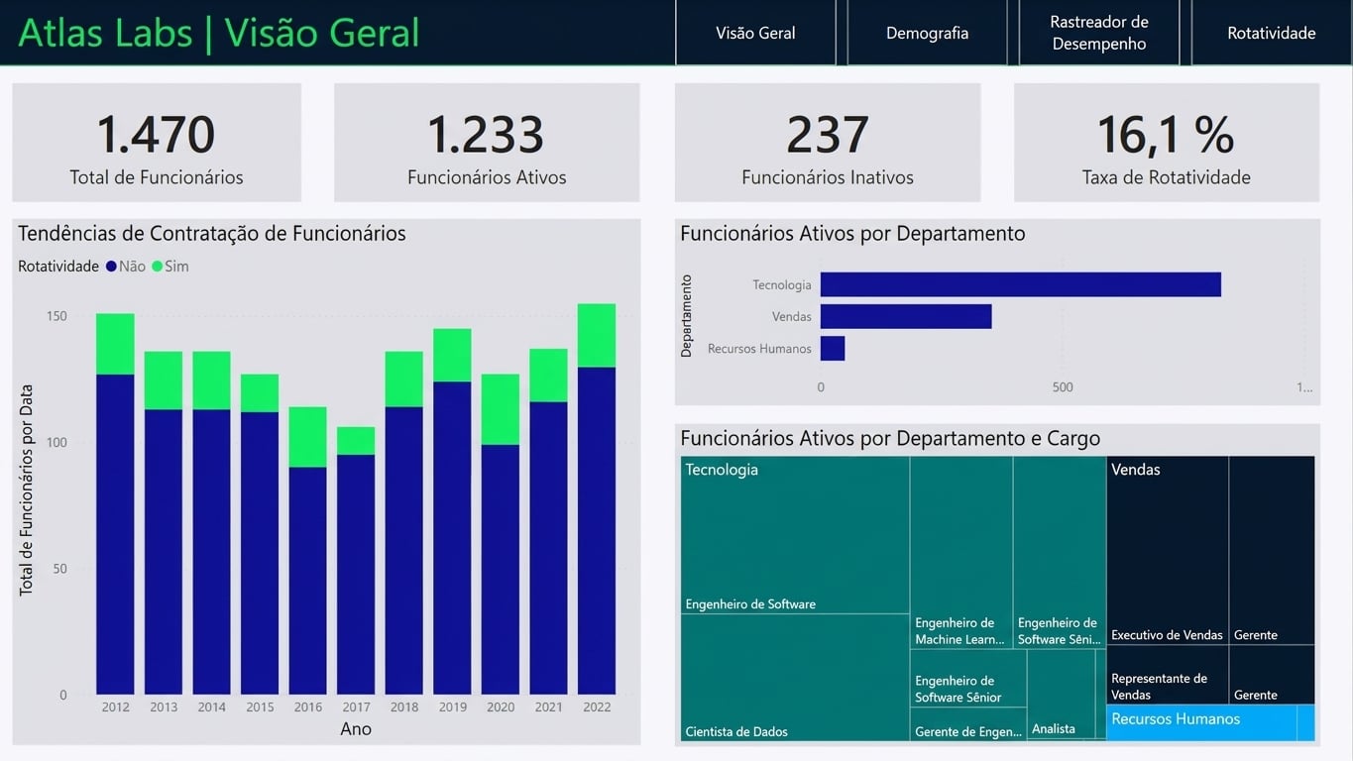Click the Tecnologia header in the treemap
The height and width of the screenshot is (761, 1353).
(722, 470)
